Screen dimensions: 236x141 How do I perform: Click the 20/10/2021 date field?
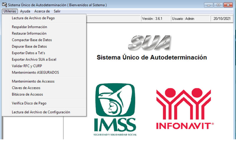pos(222,19)
